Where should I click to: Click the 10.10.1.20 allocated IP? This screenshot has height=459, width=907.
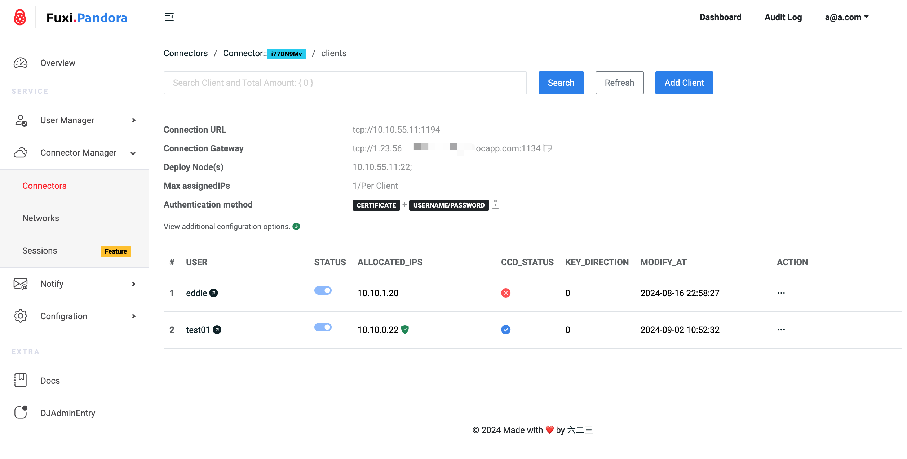point(378,293)
